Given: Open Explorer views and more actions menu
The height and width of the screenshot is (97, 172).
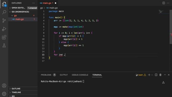Looking at the screenshot, I should (x=34, y=3).
